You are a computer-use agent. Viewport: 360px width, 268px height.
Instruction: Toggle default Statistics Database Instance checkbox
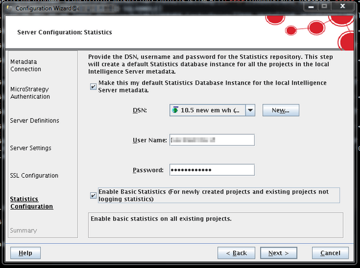(x=93, y=86)
